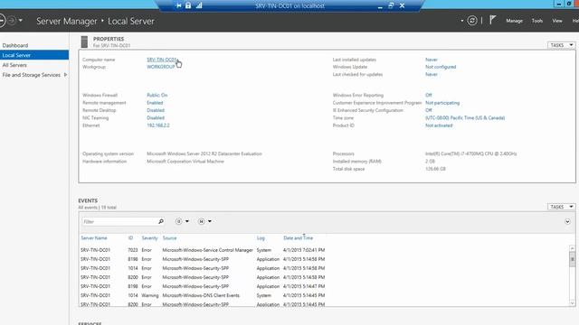
Task: Click the Remote Desktop Disabled link
Action: coord(156,110)
